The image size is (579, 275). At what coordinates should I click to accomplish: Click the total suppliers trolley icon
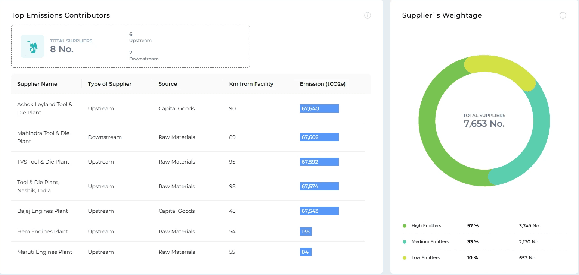point(32,47)
